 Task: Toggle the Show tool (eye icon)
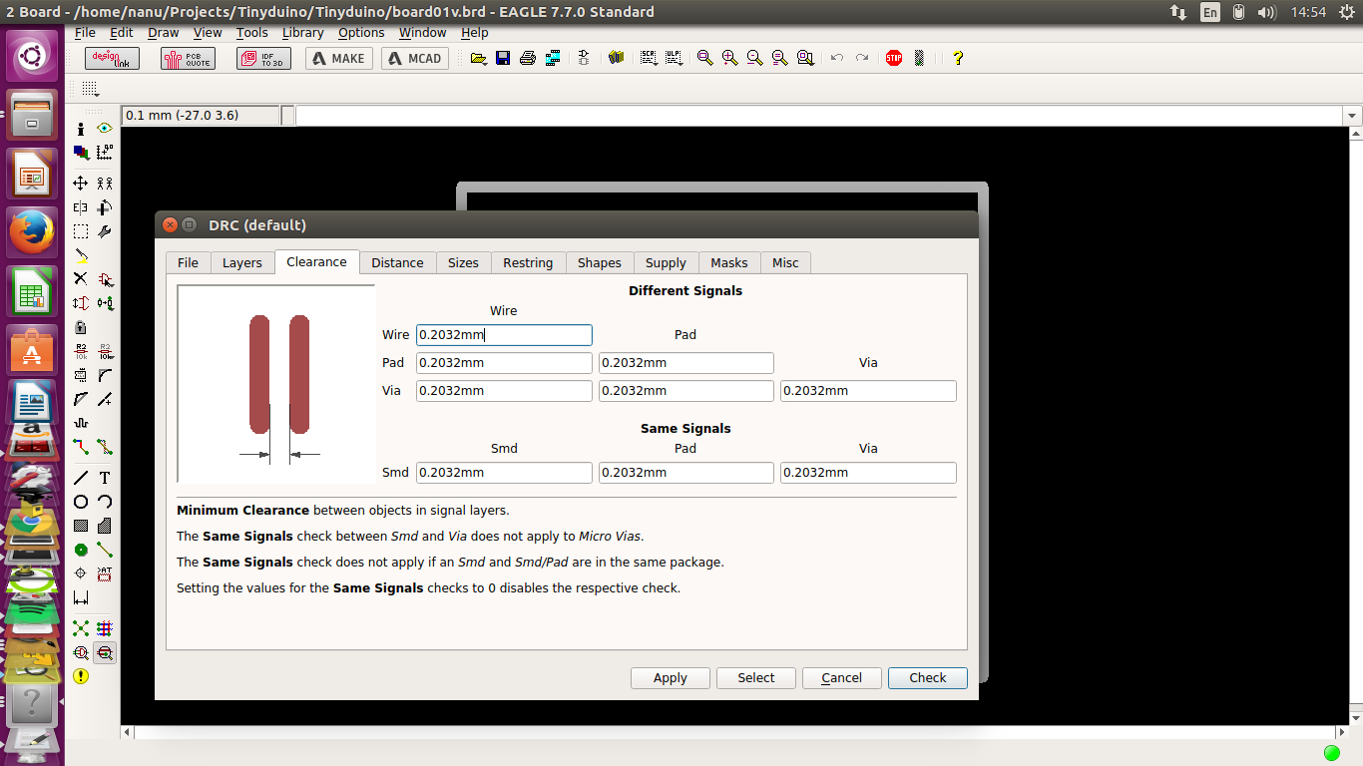pyautogui.click(x=105, y=129)
